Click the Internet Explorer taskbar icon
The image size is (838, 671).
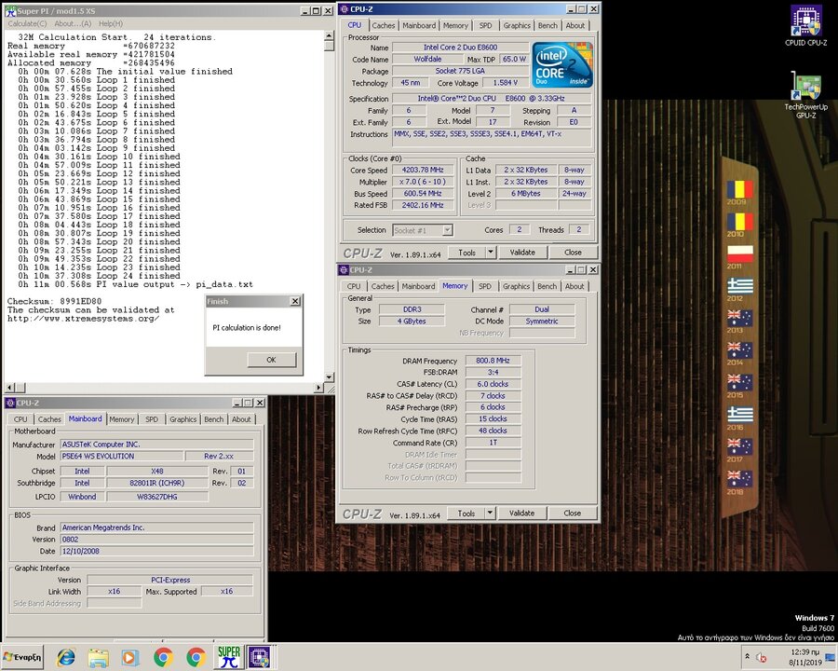66,656
